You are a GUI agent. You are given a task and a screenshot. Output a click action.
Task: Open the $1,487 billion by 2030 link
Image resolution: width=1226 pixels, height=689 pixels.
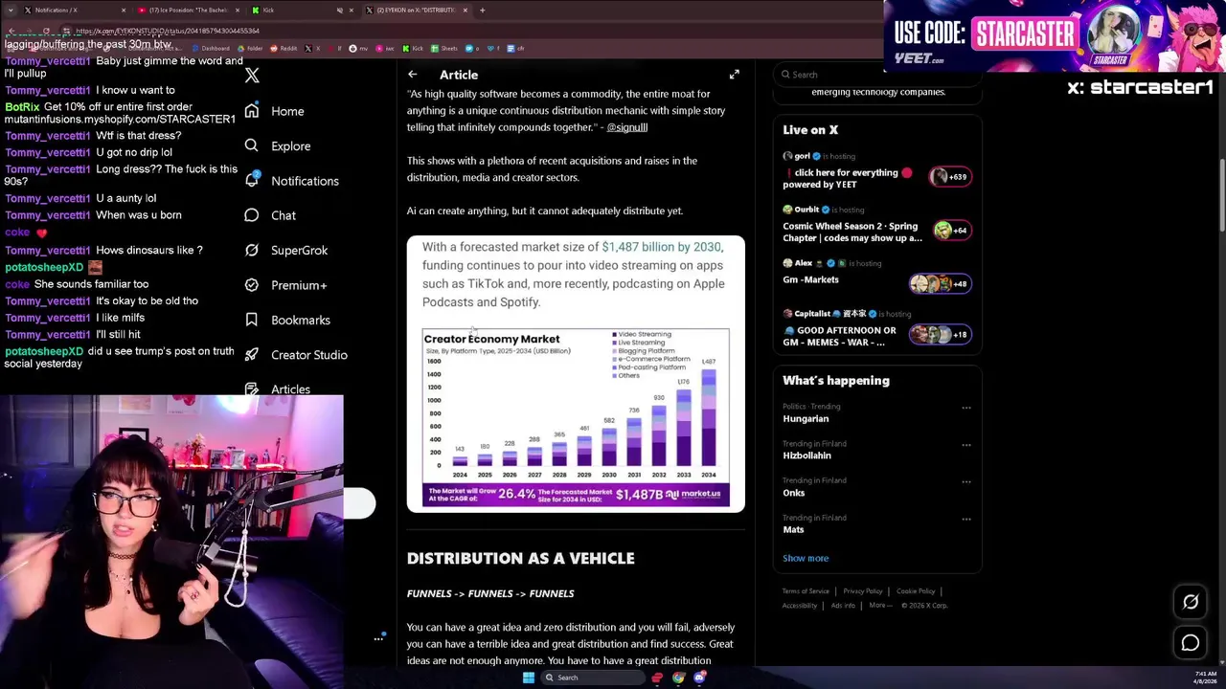click(x=661, y=247)
